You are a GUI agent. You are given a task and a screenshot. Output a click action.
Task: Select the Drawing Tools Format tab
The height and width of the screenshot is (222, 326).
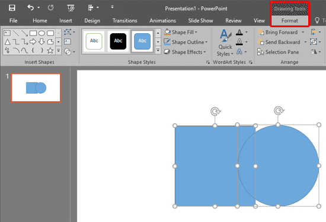pos(290,21)
